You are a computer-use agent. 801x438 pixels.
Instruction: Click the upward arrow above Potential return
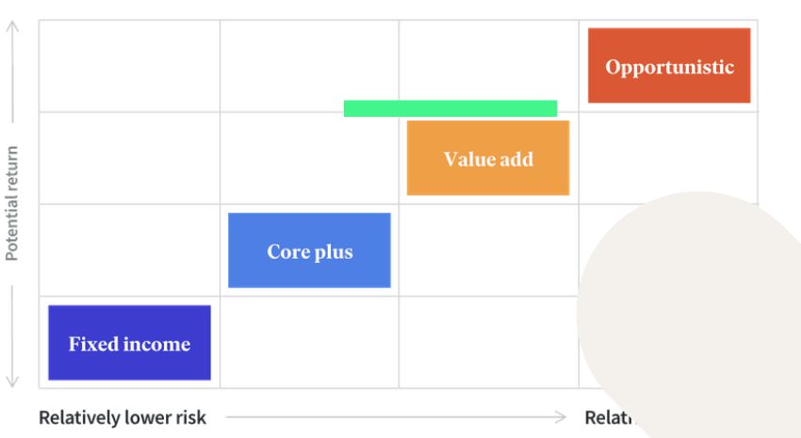tap(12, 72)
